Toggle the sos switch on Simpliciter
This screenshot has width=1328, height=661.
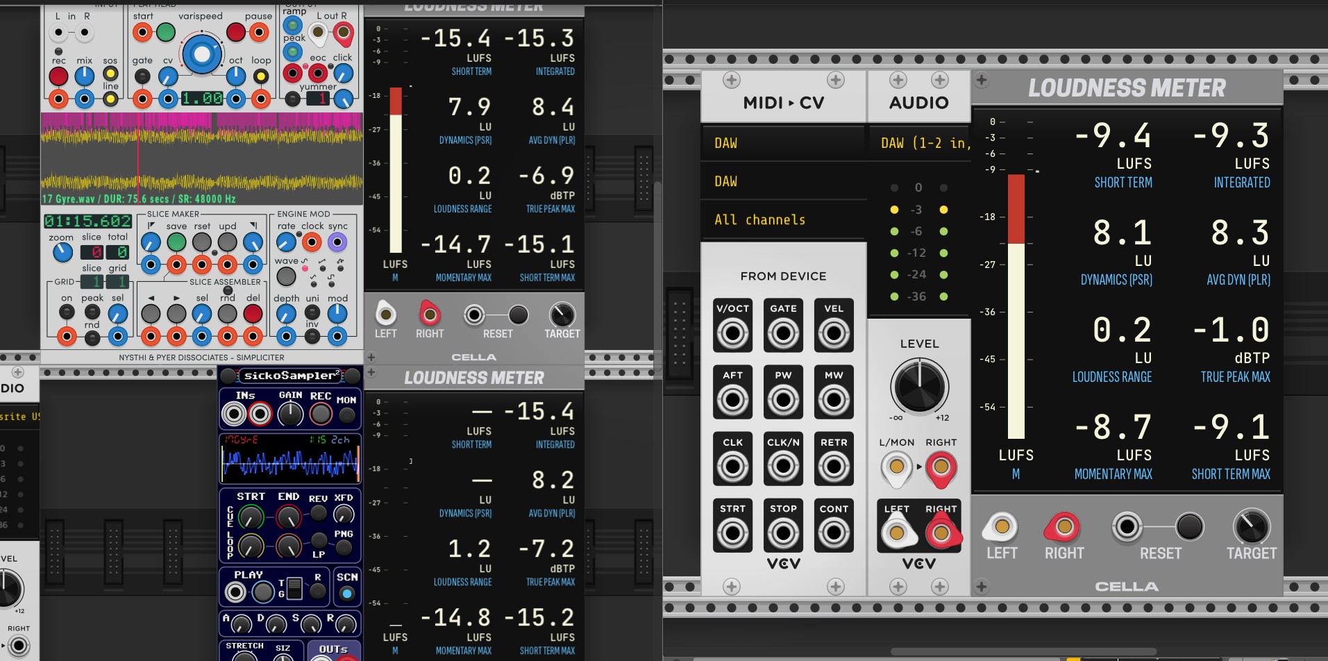click(110, 74)
